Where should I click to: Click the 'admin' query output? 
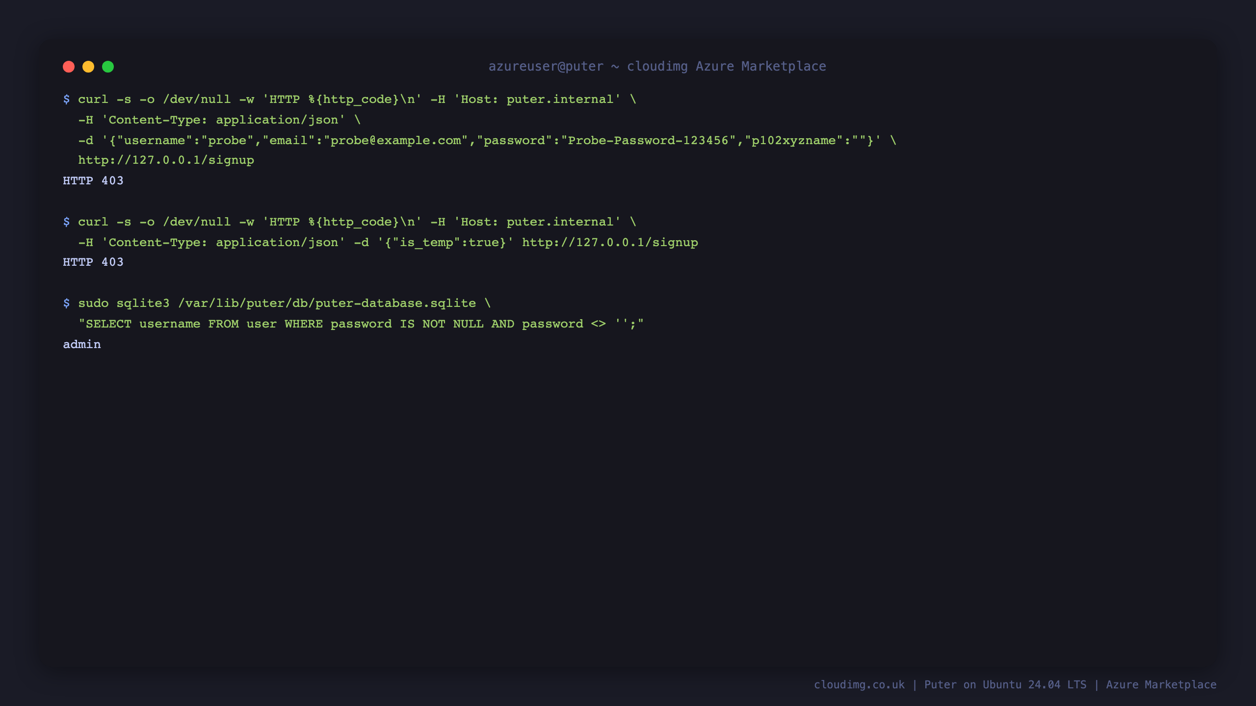coord(82,345)
